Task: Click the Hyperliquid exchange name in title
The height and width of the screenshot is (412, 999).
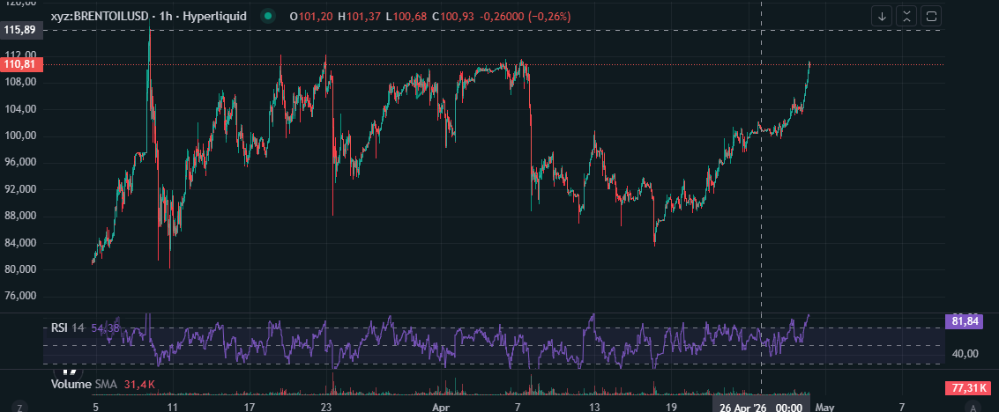Action: (x=214, y=17)
